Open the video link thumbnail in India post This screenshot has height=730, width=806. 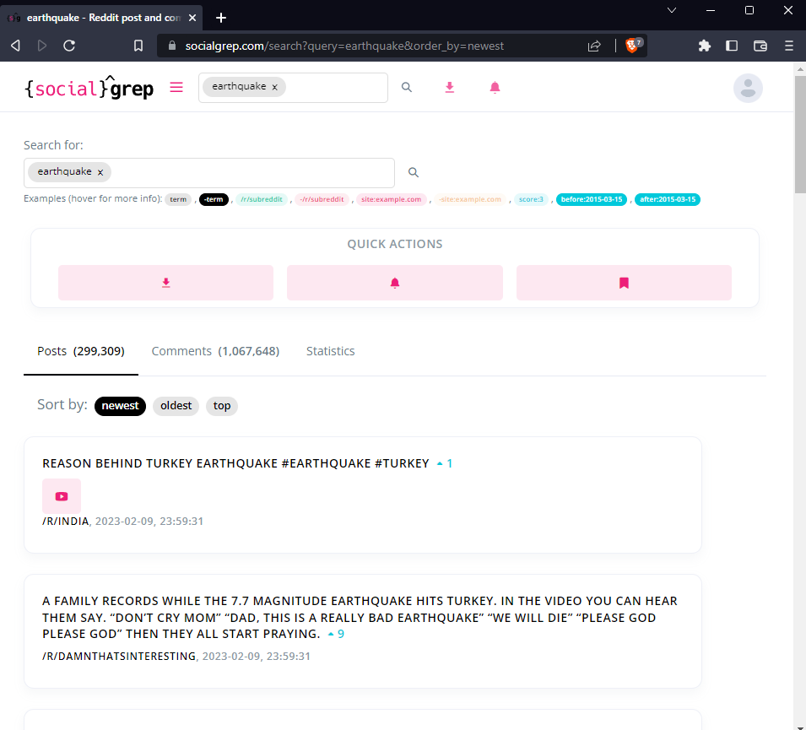[62, 496]
